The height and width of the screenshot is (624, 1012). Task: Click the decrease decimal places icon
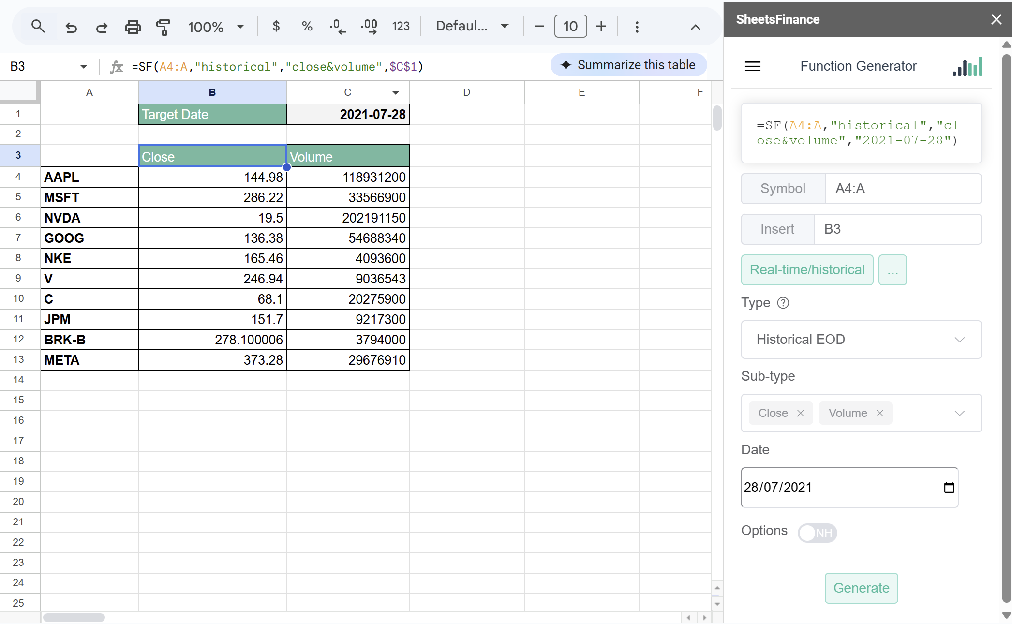[x=337, y=27]
